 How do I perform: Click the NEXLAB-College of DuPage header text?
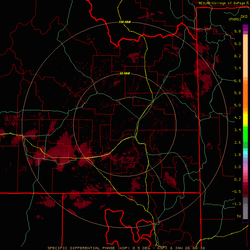click(x=222, y=3)
